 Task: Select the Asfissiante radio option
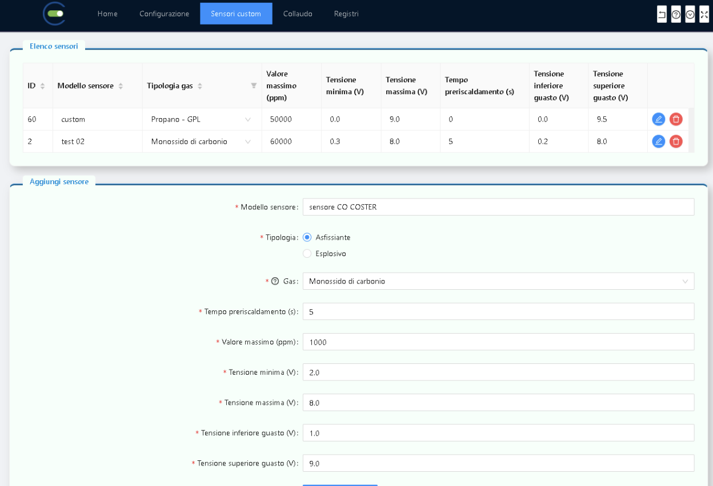307,237
